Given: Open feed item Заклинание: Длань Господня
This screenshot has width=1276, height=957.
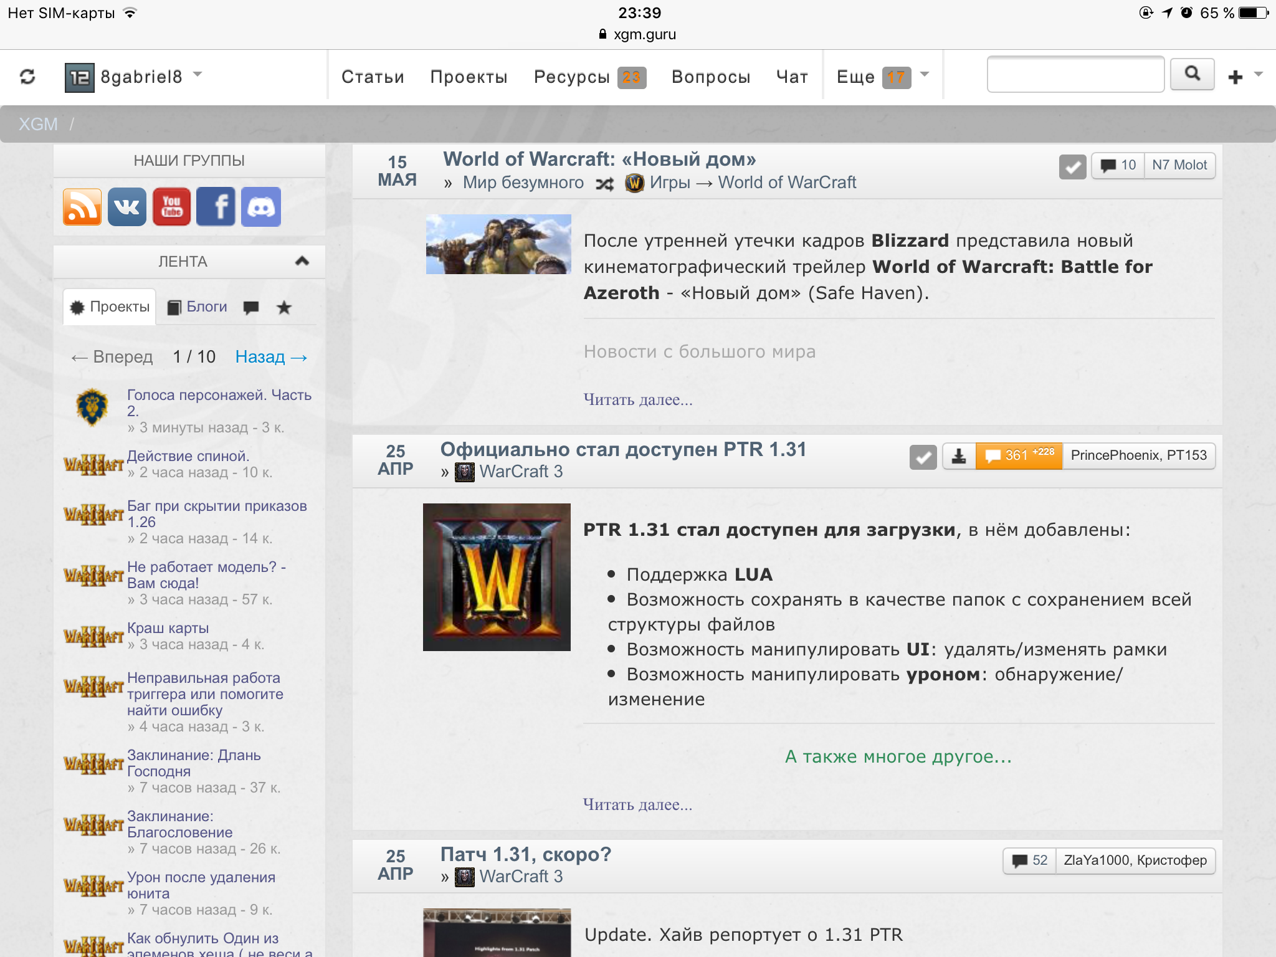Looking at the screenshot, I should tap(194, 763).
